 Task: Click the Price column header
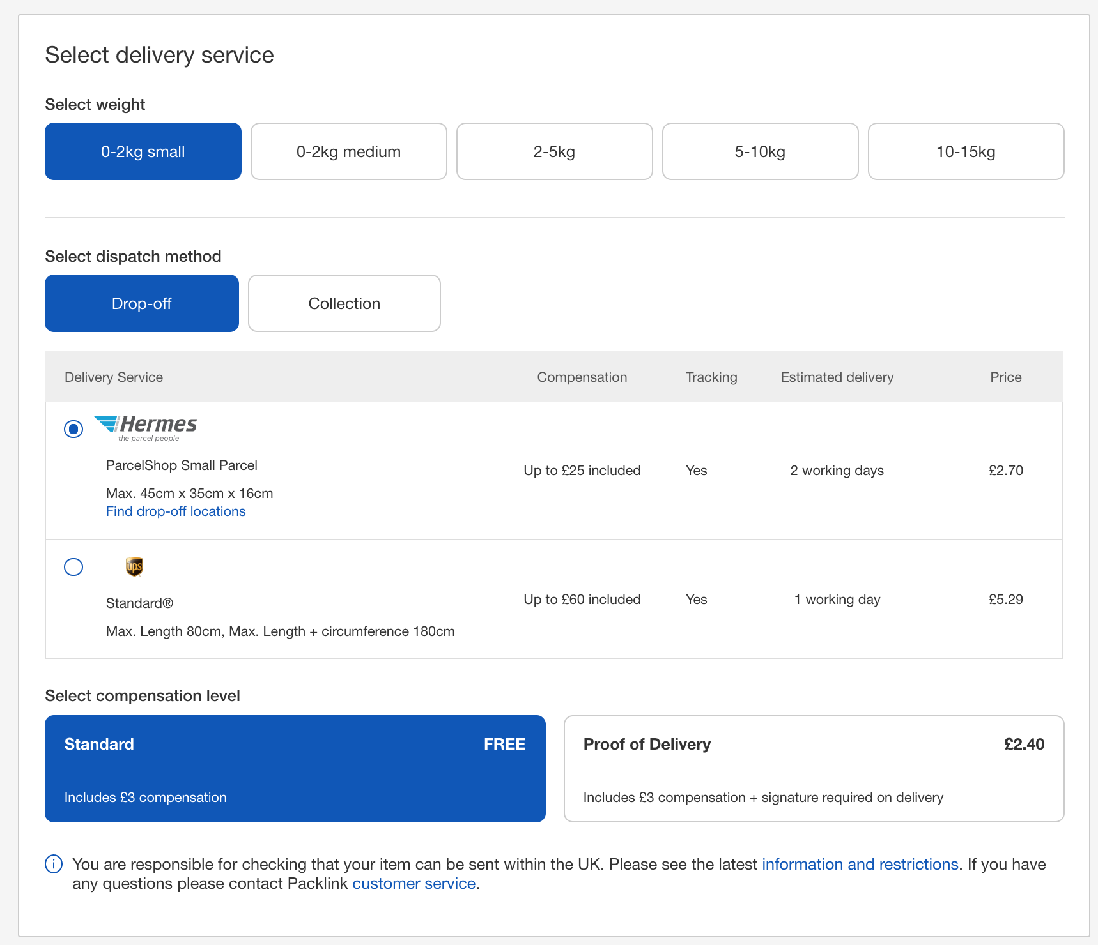tap(1006, 377)
